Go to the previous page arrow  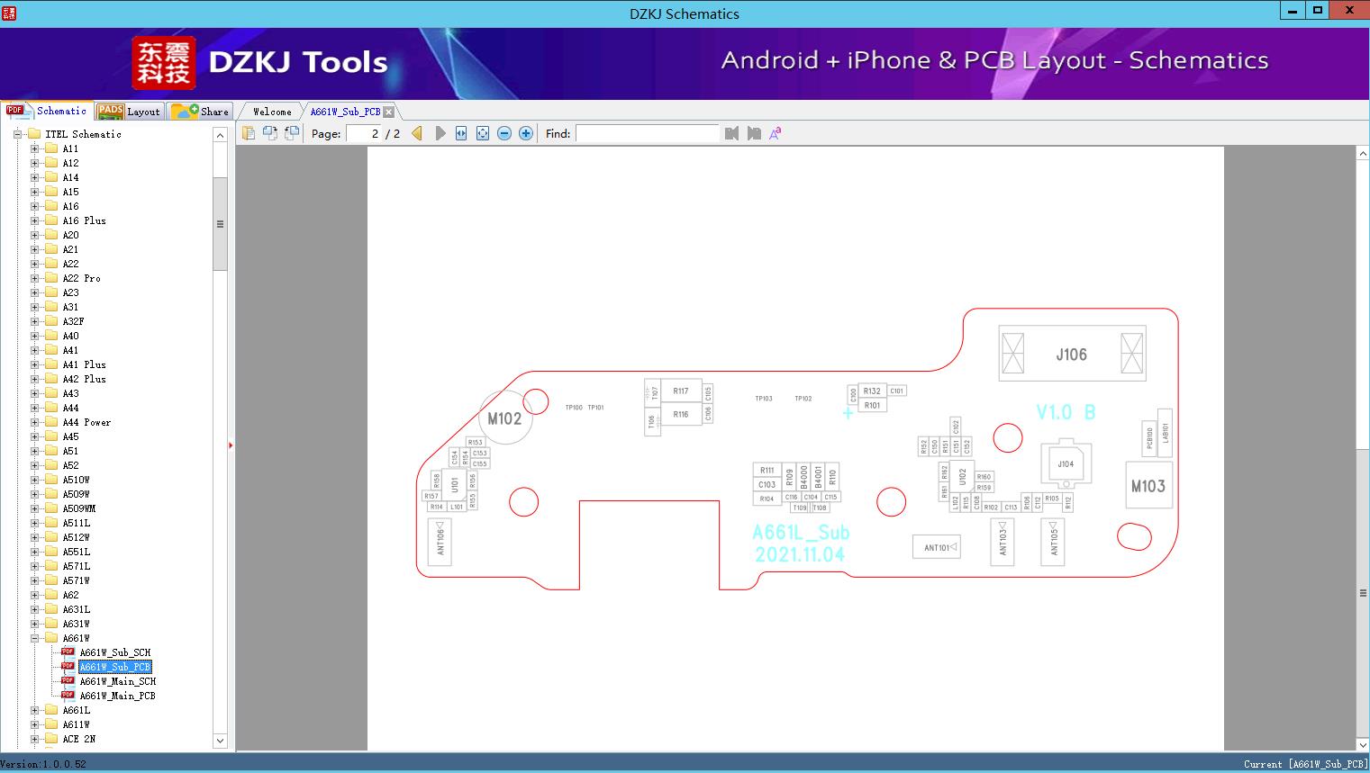417,133
